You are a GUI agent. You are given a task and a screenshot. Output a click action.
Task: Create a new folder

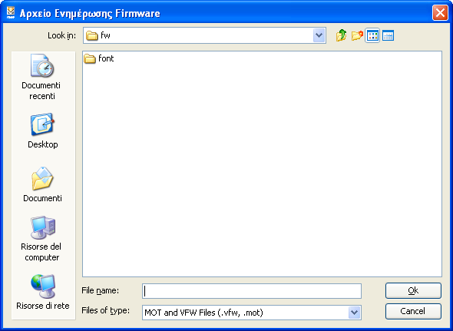[x=357, y=35]
